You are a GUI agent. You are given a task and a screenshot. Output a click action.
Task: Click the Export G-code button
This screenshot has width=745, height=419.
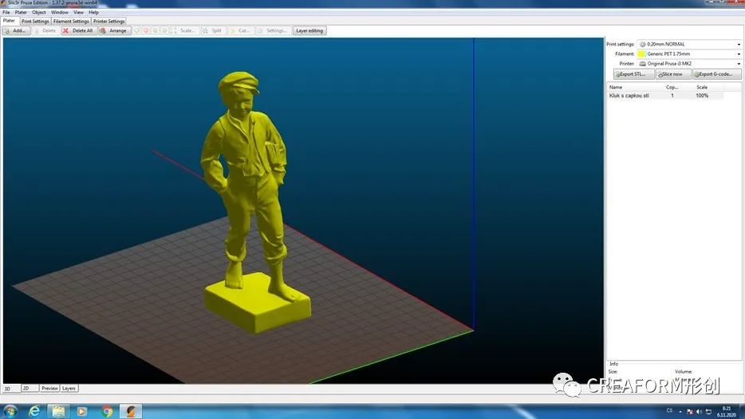716,74
